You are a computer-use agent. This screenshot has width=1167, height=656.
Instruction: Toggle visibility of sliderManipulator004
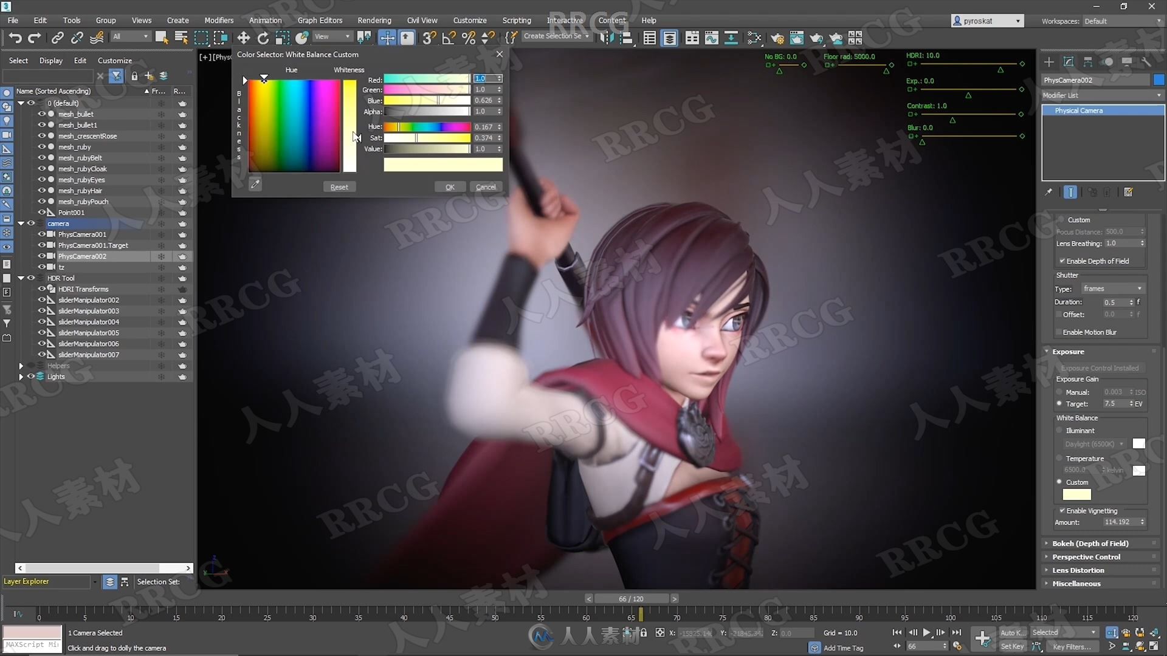coord(42,321)
